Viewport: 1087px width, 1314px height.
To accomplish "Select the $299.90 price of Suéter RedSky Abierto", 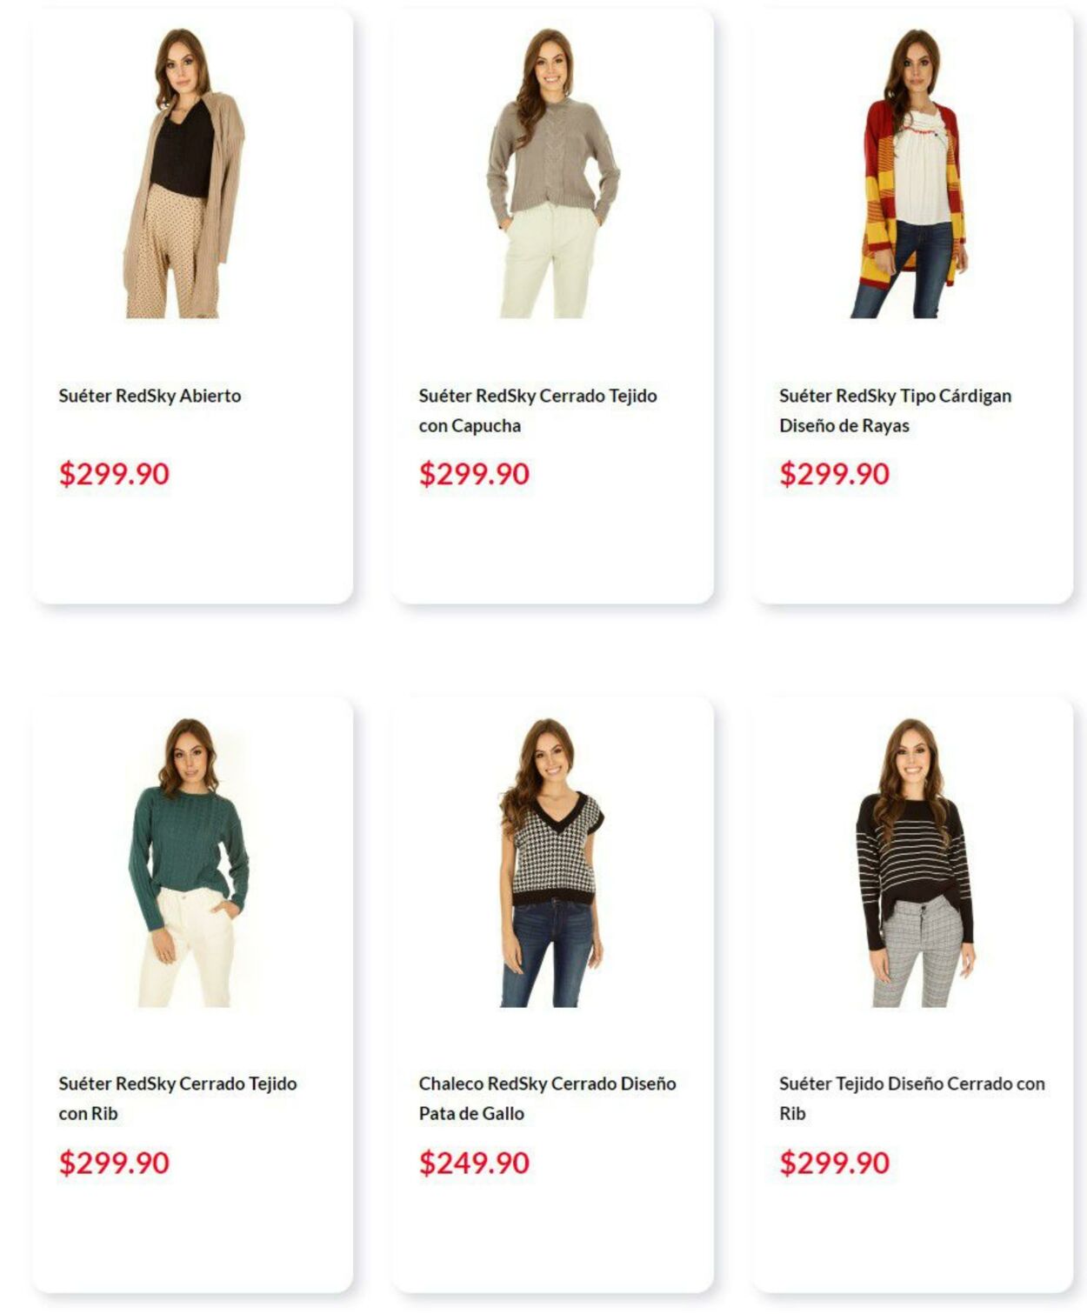I will pyautogui.click(x=114, y=474).
